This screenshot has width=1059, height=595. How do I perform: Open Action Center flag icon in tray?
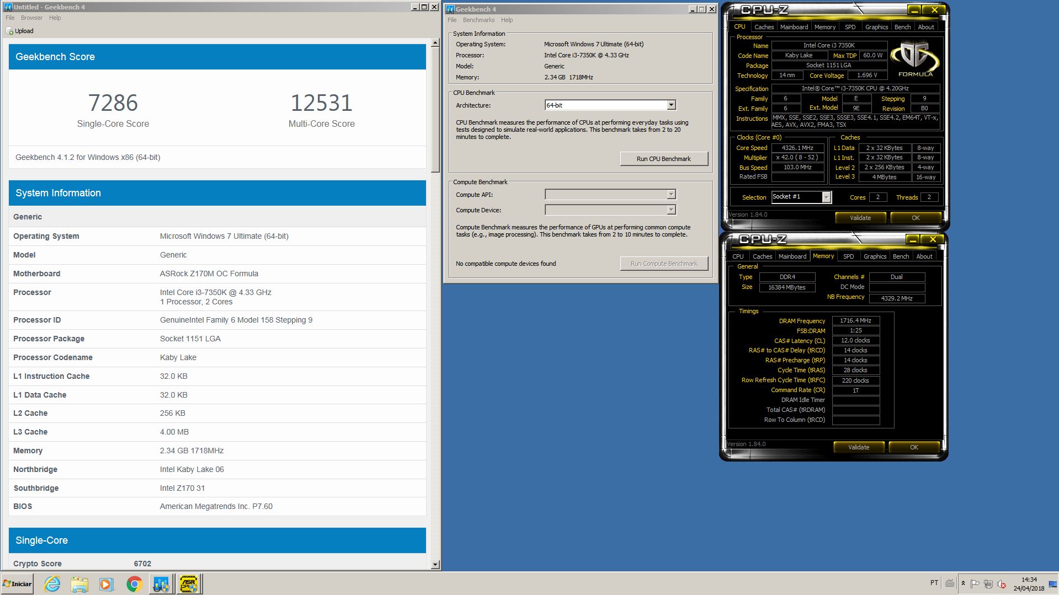pos(975,583)
